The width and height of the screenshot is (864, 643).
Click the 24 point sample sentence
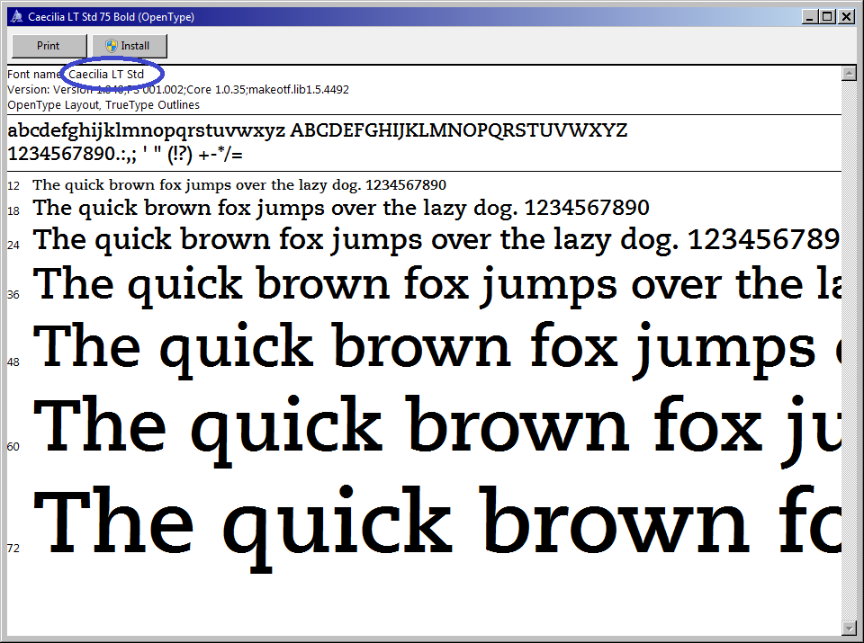click(x=436, y=239)
